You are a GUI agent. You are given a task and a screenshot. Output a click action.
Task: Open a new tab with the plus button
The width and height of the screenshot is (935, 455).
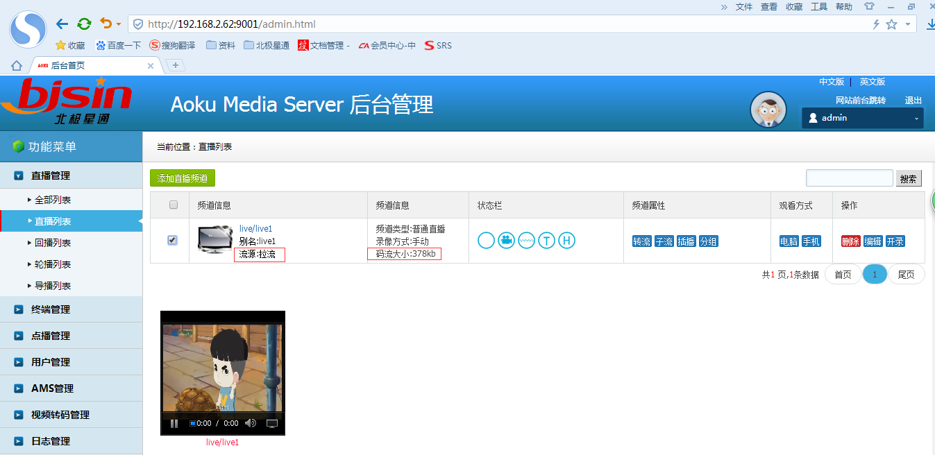tap(176, 65)
